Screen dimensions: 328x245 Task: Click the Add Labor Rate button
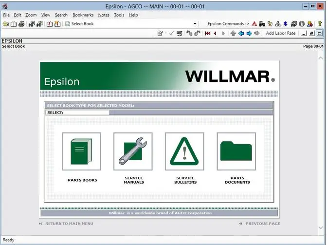(x=280, y=33)
